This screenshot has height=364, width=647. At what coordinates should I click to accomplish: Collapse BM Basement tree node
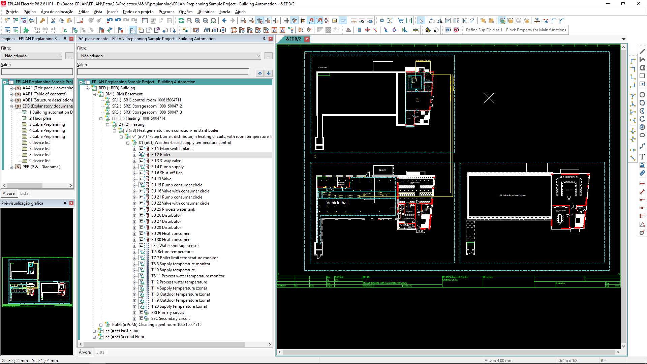(94, 94)
